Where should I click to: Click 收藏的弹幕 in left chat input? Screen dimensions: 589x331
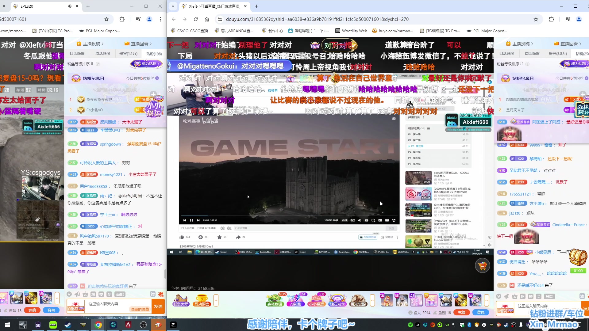(140, 309)
